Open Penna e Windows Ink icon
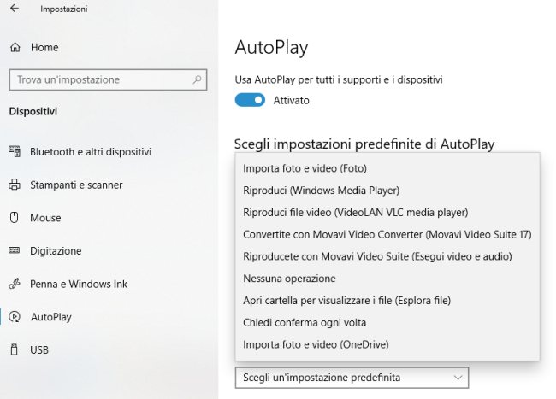The image size is (556, 399). (x=15, y=284)
